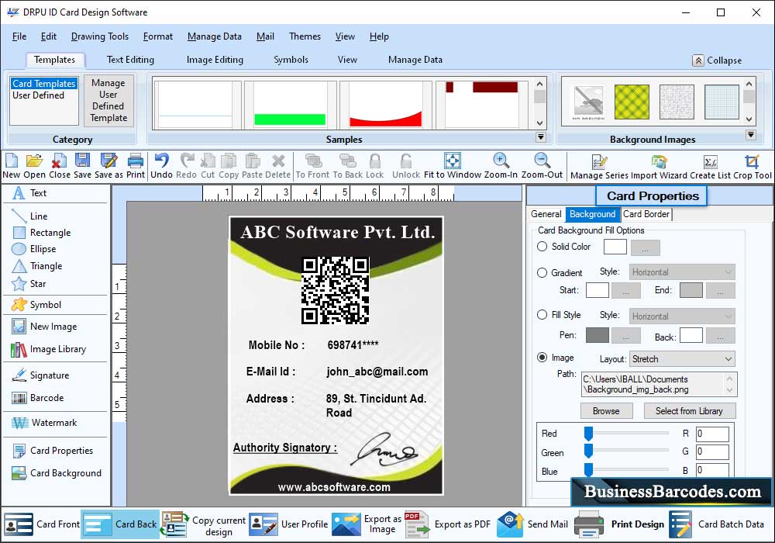Add a New Image element
Image resolution: width=775 pixels, height=543 pixels.
[x=44, y=327]
